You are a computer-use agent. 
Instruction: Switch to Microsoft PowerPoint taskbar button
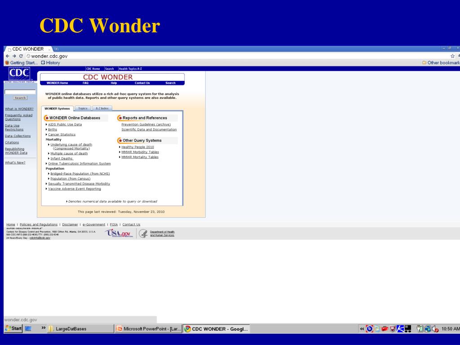pyautogui.click(x=148, y=328)
